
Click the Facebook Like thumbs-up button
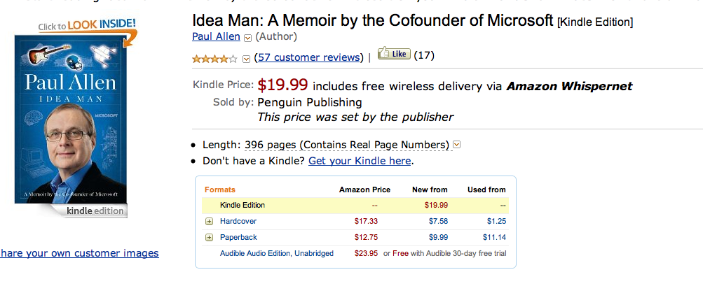pyautogui.click(x=394, y=54)
